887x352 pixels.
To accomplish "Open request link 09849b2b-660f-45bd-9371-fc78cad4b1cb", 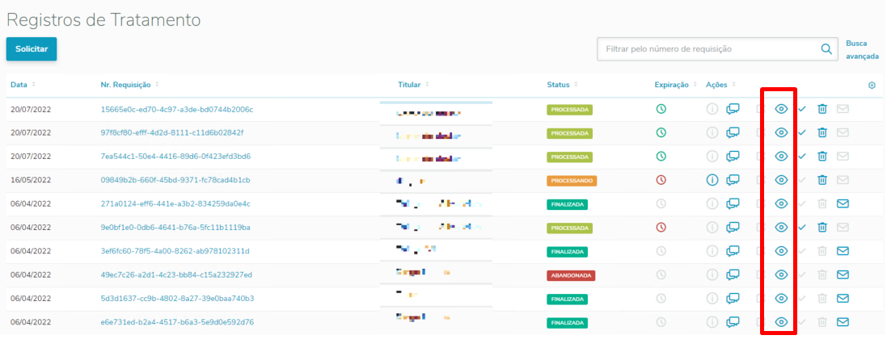I will [175, 180].
